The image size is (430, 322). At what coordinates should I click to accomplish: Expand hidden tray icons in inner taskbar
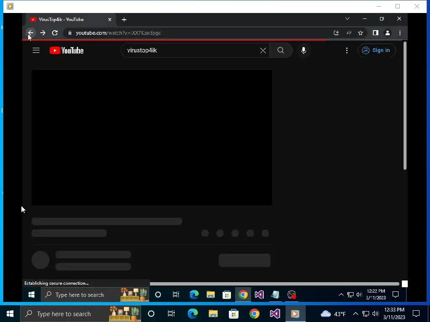tap(341, 295)
